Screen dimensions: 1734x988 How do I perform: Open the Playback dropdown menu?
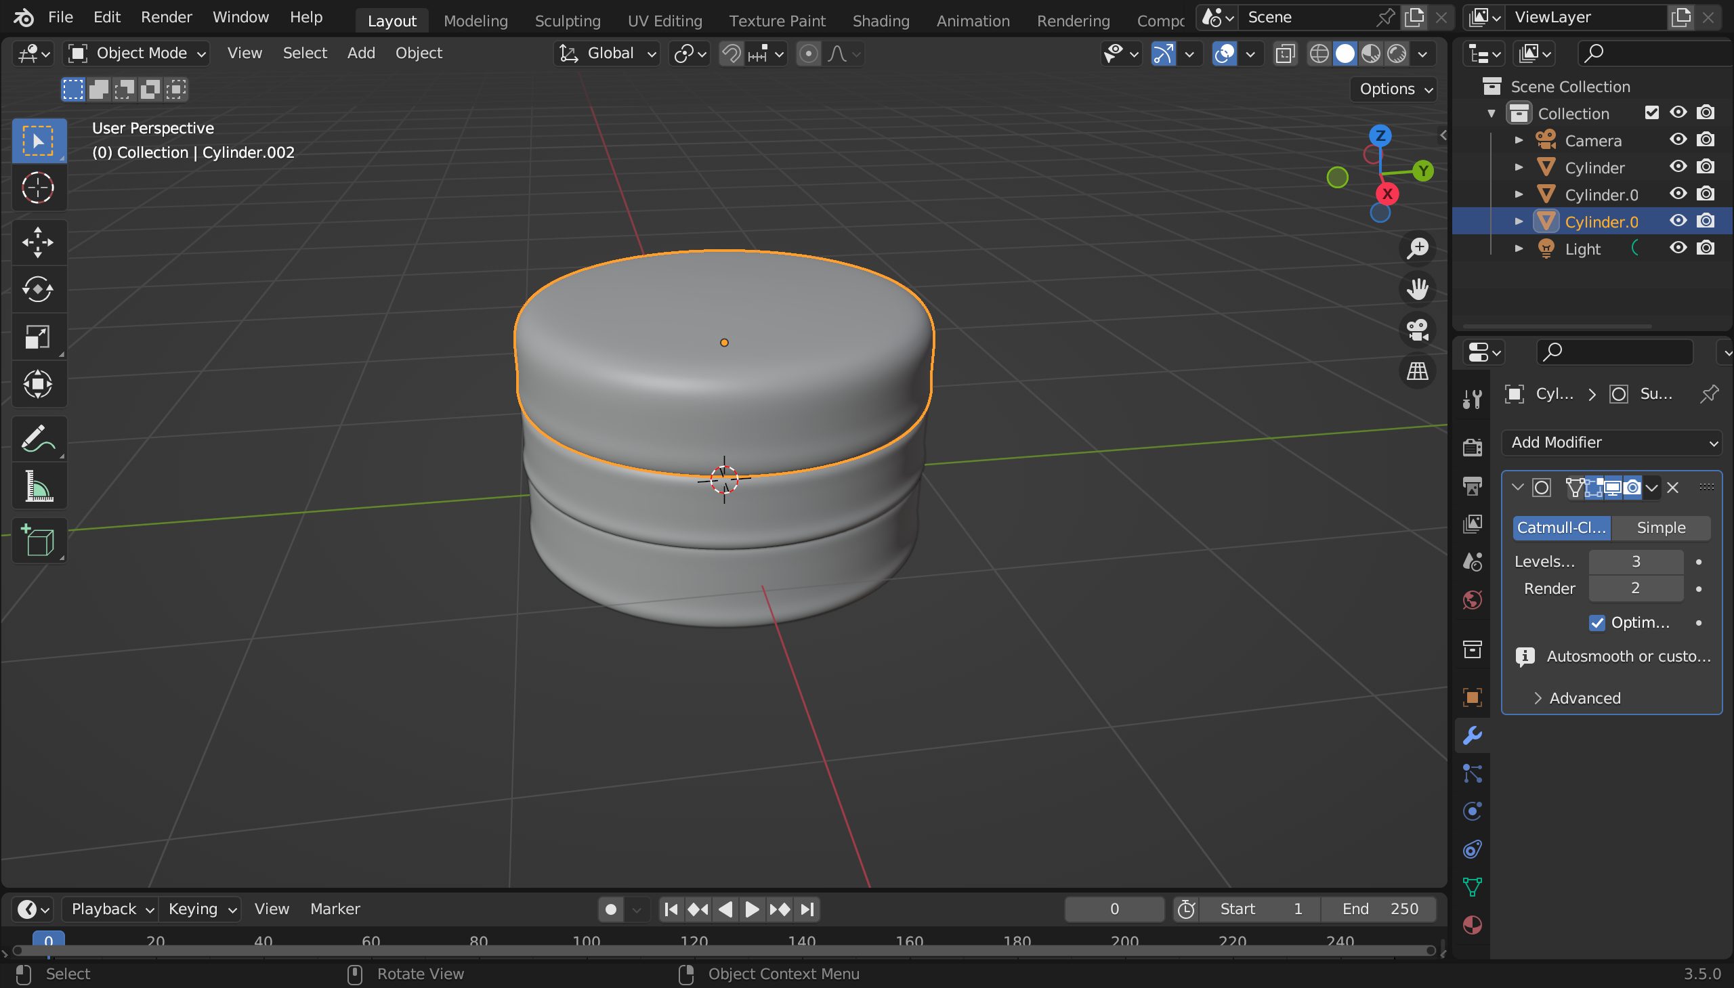110,909
